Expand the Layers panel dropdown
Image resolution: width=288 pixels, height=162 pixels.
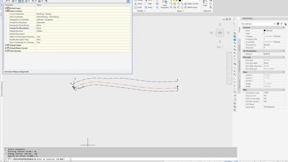click(x=180, y=11)
